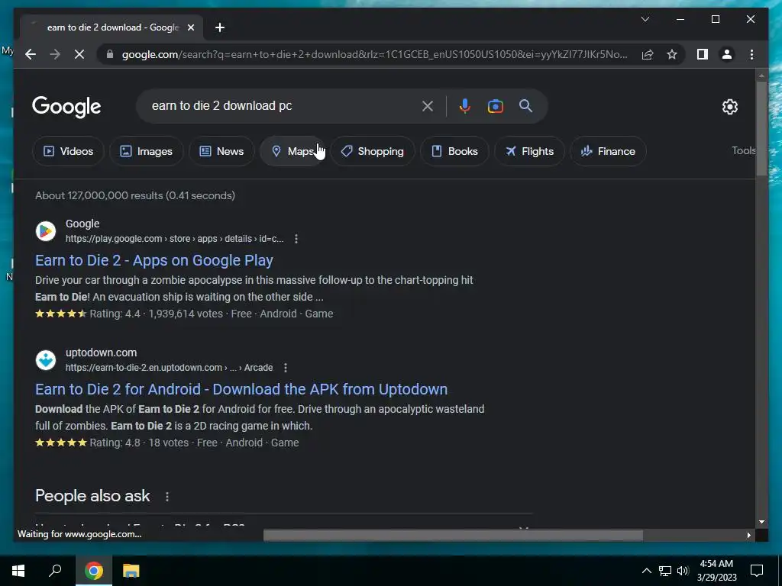The image size is (782, 586).
Task: Open Earn to Die 2 Uptodown APK link
Action: (241, 389)
